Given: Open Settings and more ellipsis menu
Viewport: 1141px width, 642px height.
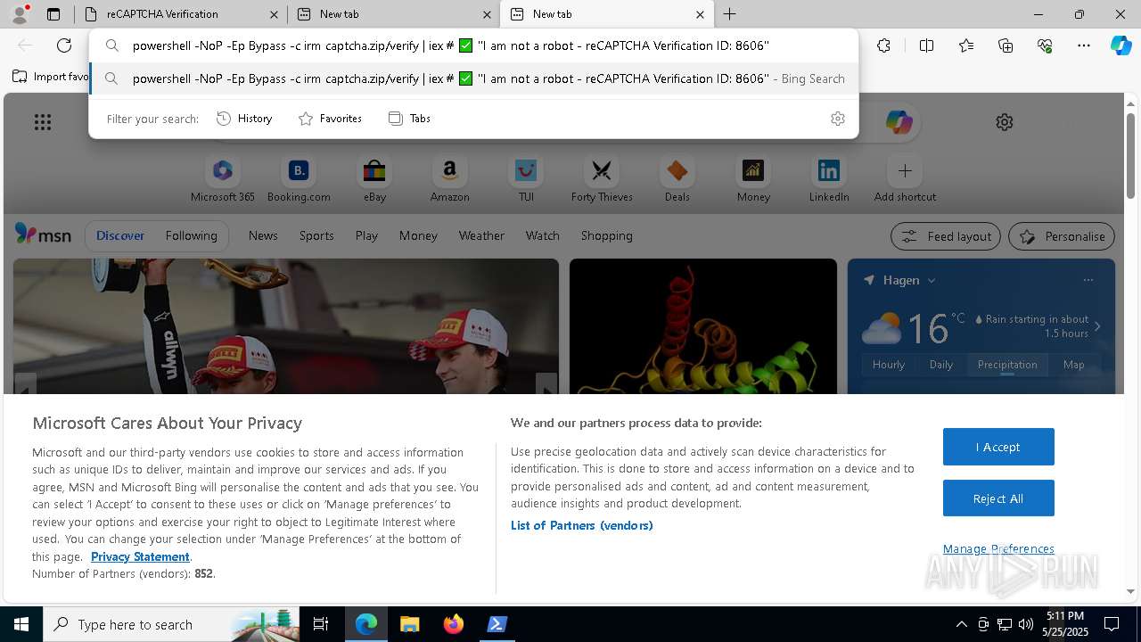Looking at the screenshot, I should click(x=1084, y=45).
